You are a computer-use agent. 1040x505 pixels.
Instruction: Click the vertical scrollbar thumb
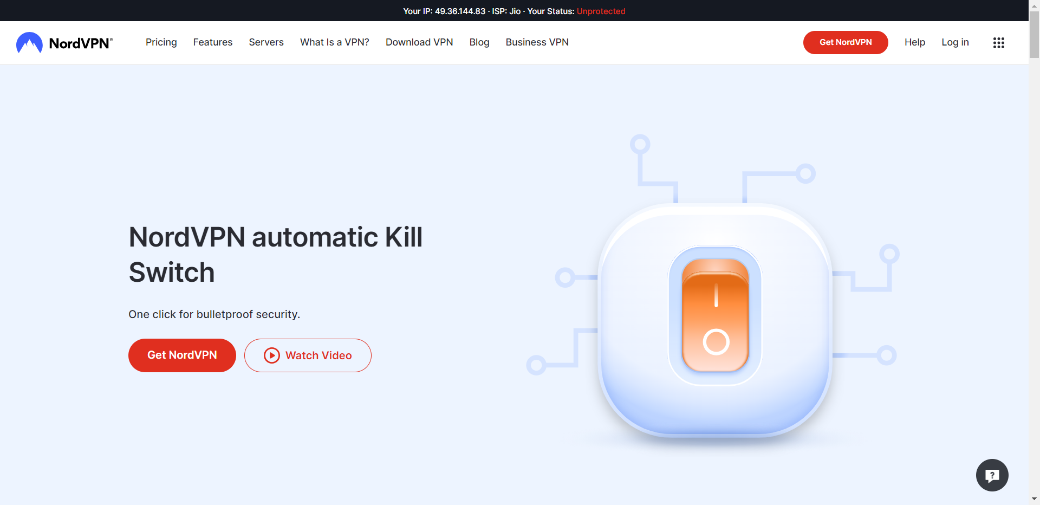[1034, 34]
